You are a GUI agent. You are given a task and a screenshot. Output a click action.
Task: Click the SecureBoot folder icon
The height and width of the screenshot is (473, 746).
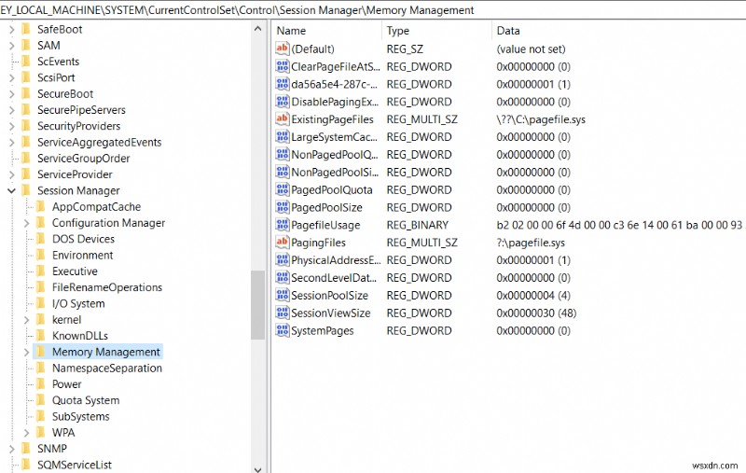click(x=27, y=93)
